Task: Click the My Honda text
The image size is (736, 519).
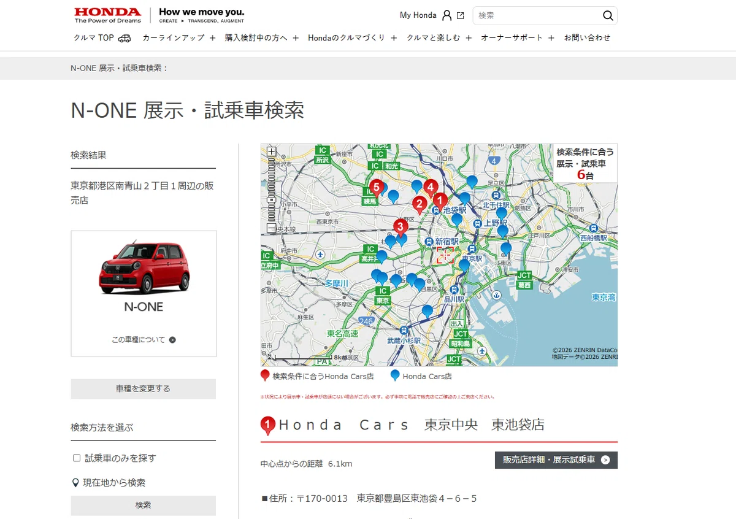Action: click(418, 15)
